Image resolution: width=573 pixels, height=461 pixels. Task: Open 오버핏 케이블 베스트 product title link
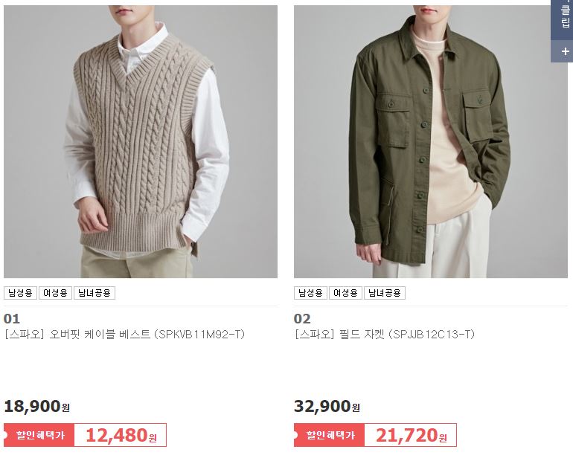click(x=124, y=335)
